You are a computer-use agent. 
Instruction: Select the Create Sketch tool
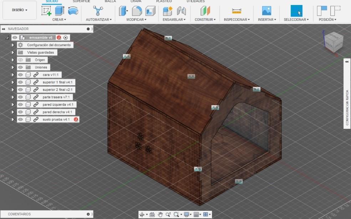tap(47, 11)
